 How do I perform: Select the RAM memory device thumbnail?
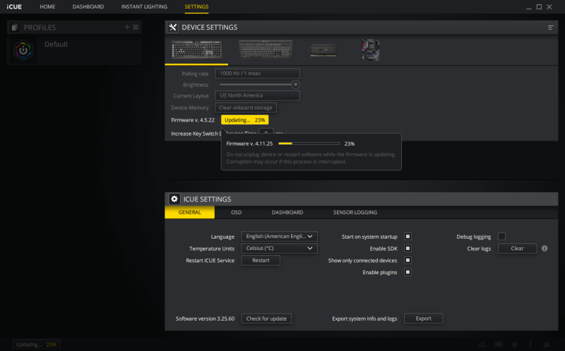tap(323, 50)
